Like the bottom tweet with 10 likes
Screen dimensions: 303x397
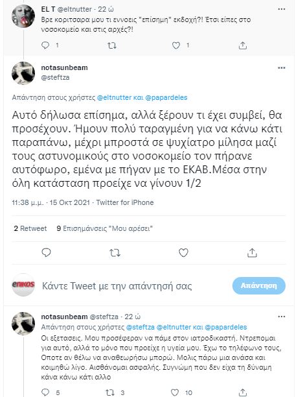coord(175,392)
